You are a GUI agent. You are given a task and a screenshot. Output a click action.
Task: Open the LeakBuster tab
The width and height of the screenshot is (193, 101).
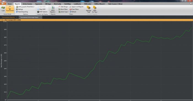tap(77, 4)
